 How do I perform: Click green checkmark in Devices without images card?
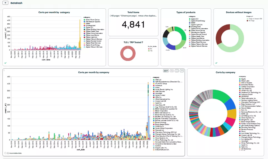(216, 63)
